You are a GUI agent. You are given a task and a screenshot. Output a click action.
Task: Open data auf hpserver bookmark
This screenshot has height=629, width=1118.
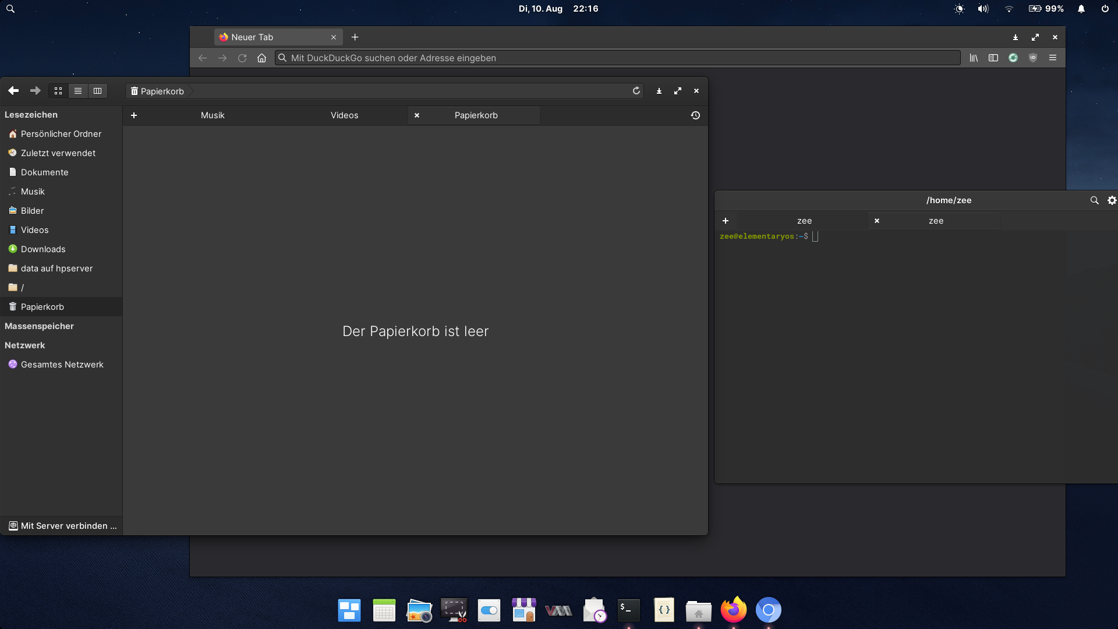[x=61, y=268]
